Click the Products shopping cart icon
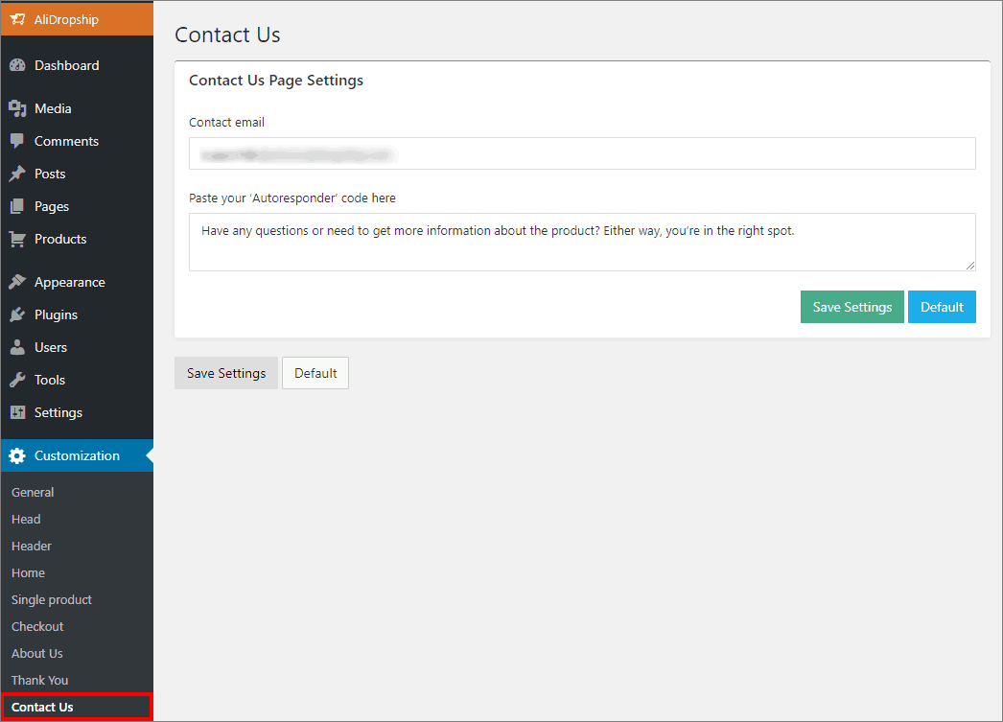Screen dimensions: 1003x722 click(17, 239)
